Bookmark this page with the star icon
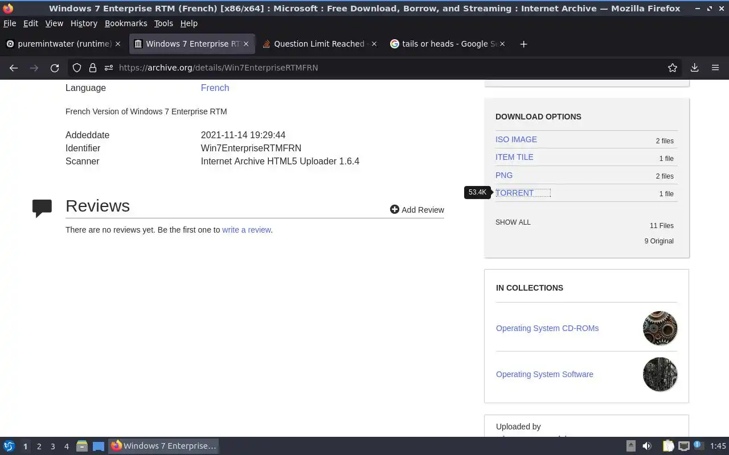The width and height of the screenshot is (729, 455). tap(673, 68)
